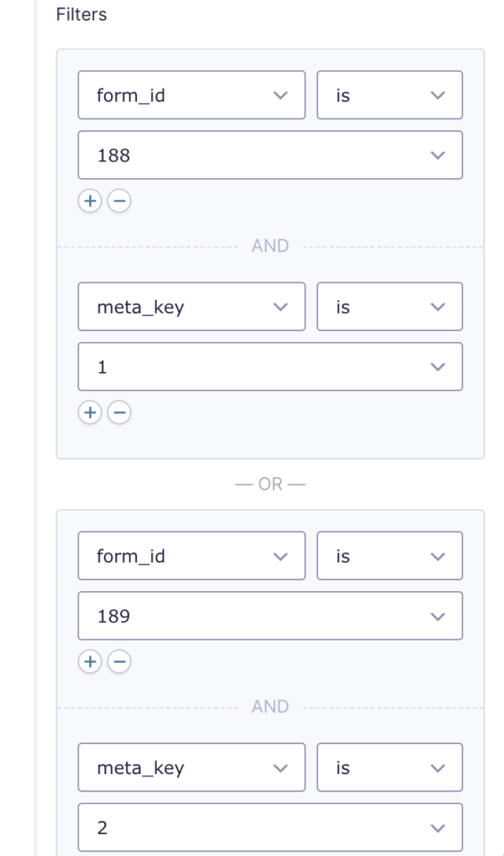504x856 pixels.
Task: Open the operator dropdown beside first form_id
Action: [390, 95]
